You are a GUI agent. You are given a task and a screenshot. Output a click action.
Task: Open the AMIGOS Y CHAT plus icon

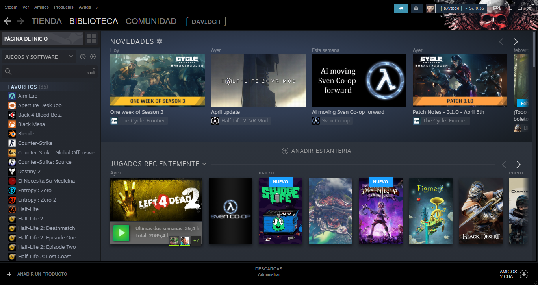(x=524, y=274)
